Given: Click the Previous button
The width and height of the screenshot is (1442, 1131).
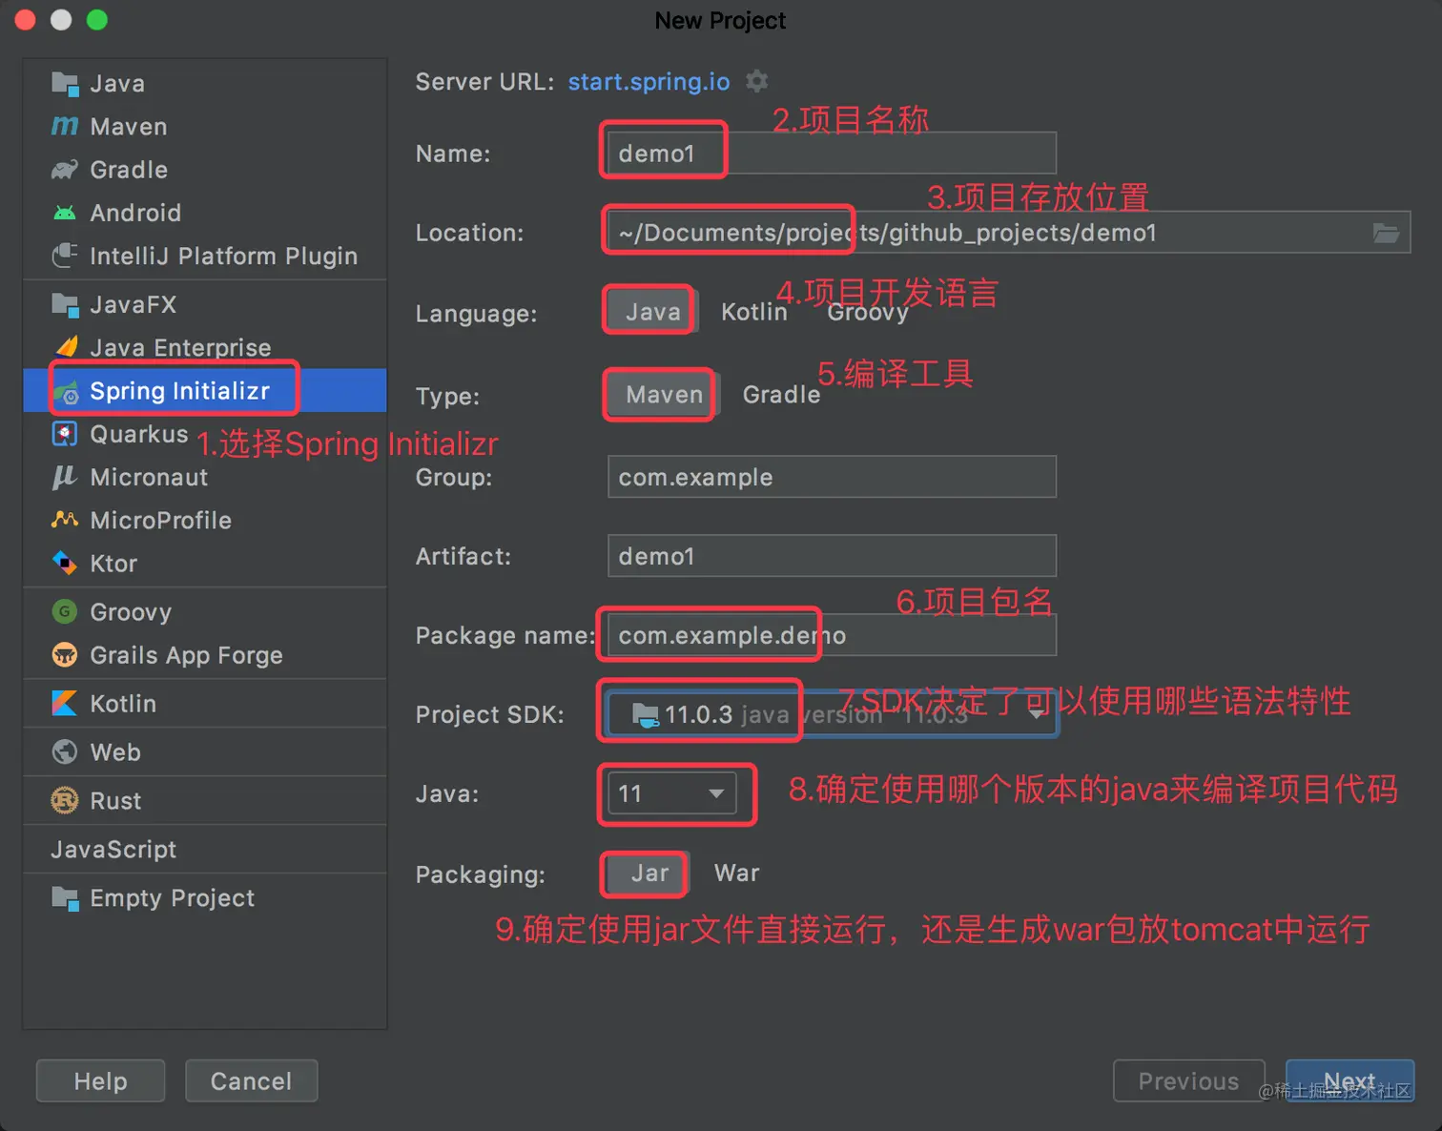Looking at the screenshot, I should coord(1188,1080).
